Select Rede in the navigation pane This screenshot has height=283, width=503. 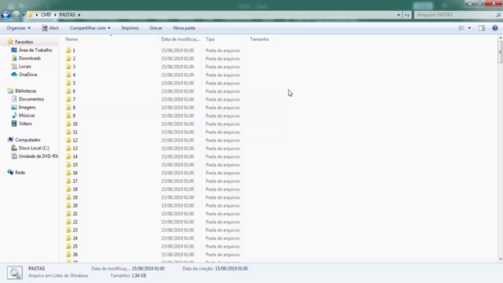pyautogui.click(x=20, y=172)
